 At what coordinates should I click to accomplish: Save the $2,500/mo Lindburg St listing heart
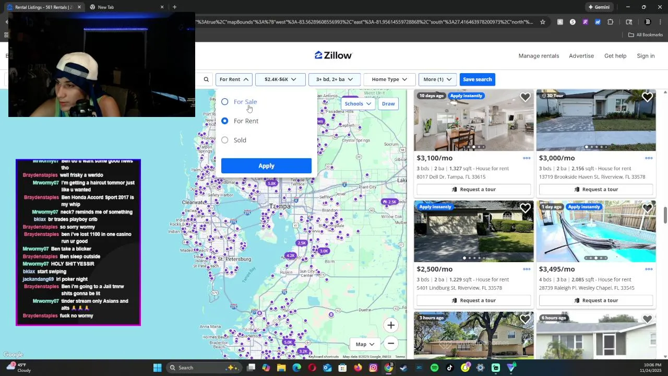[x=525, y=208]
